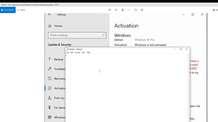Screen dimensions: 218x122
Task: Maximize the Notepad window
Action: coord(181,49)
